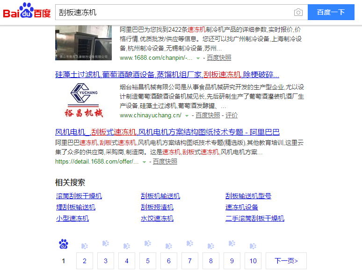The width and height of the screenshot is (362, 280).
Task: Open the 风机电机 刮板式速冻机 result title
Action: (167, 132)
